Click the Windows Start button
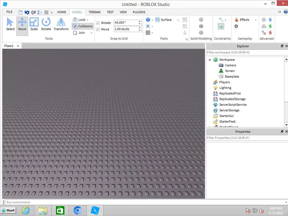This screenshot has height=216, width=288. click(8, 210)
